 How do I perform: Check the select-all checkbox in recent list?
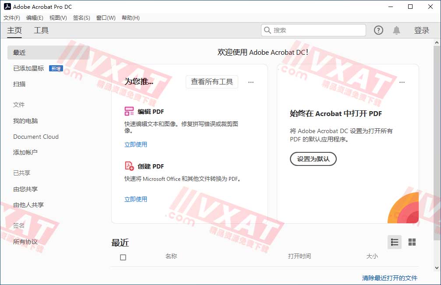123,257
